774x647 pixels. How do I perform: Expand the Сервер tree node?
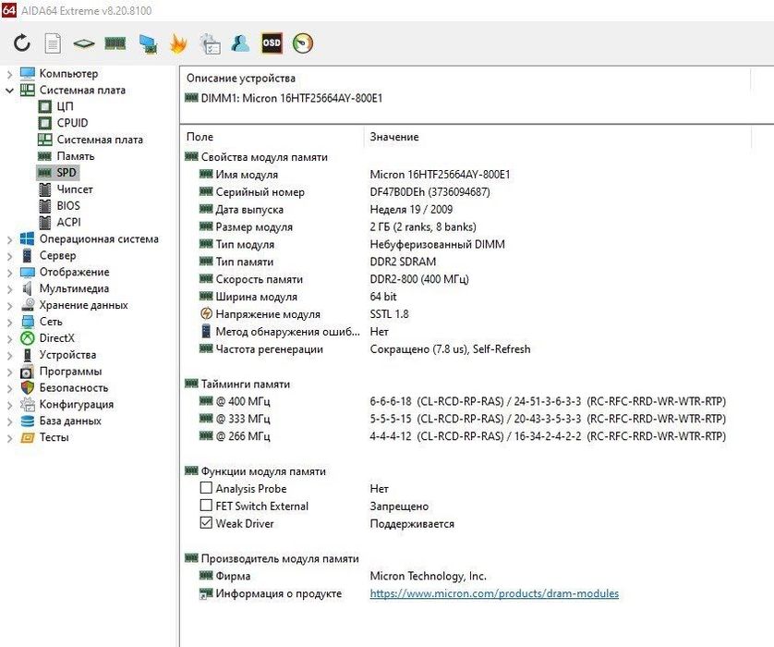click(x=9, y=256)
